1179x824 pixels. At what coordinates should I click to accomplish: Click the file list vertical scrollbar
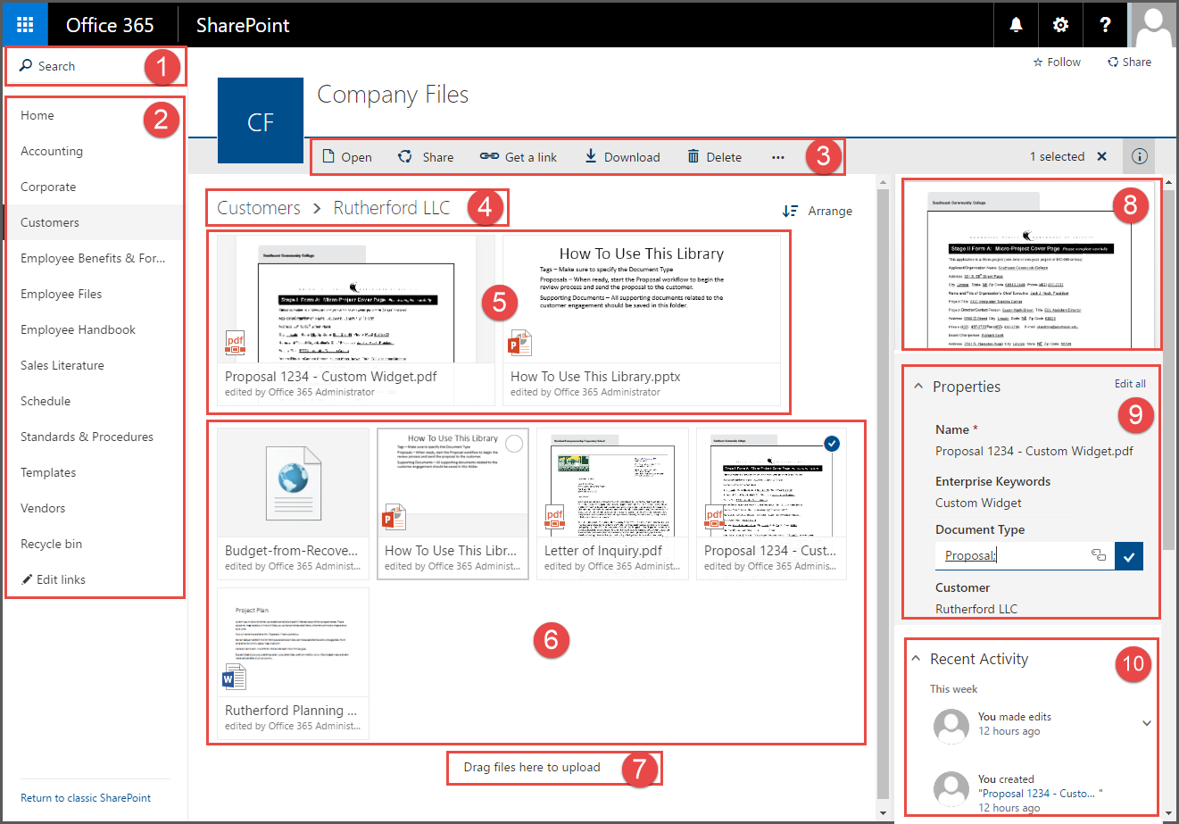tap(884, 493)
